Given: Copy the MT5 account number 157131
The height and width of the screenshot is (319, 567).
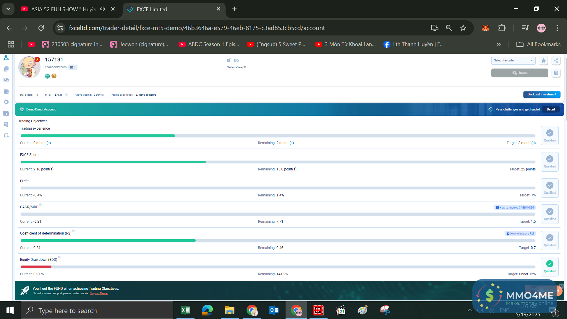Looking at the screenshot, I should pyautogui.click(x=66, y=95).
